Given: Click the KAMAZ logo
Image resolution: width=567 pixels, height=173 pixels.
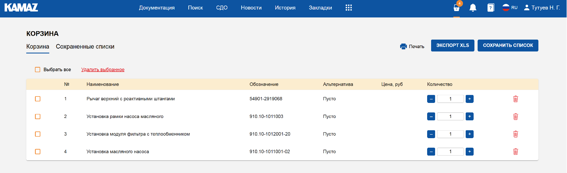Looking at the screenshot, I should coord(21,7).
